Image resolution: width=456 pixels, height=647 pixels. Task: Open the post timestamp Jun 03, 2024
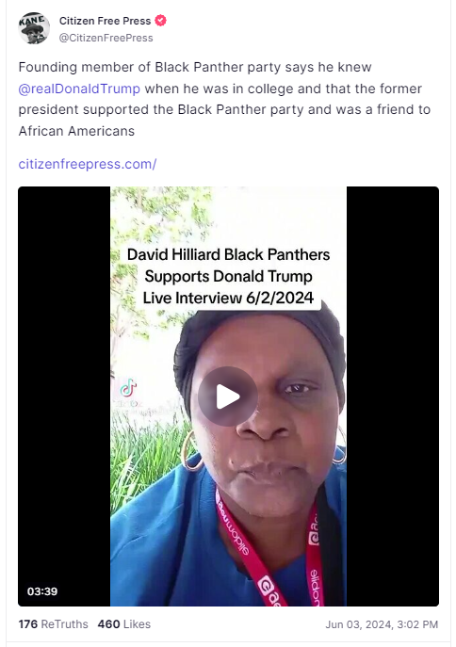tap(382, 624)
